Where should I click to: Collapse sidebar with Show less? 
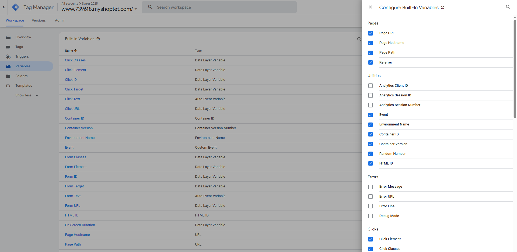pos(27,95)
